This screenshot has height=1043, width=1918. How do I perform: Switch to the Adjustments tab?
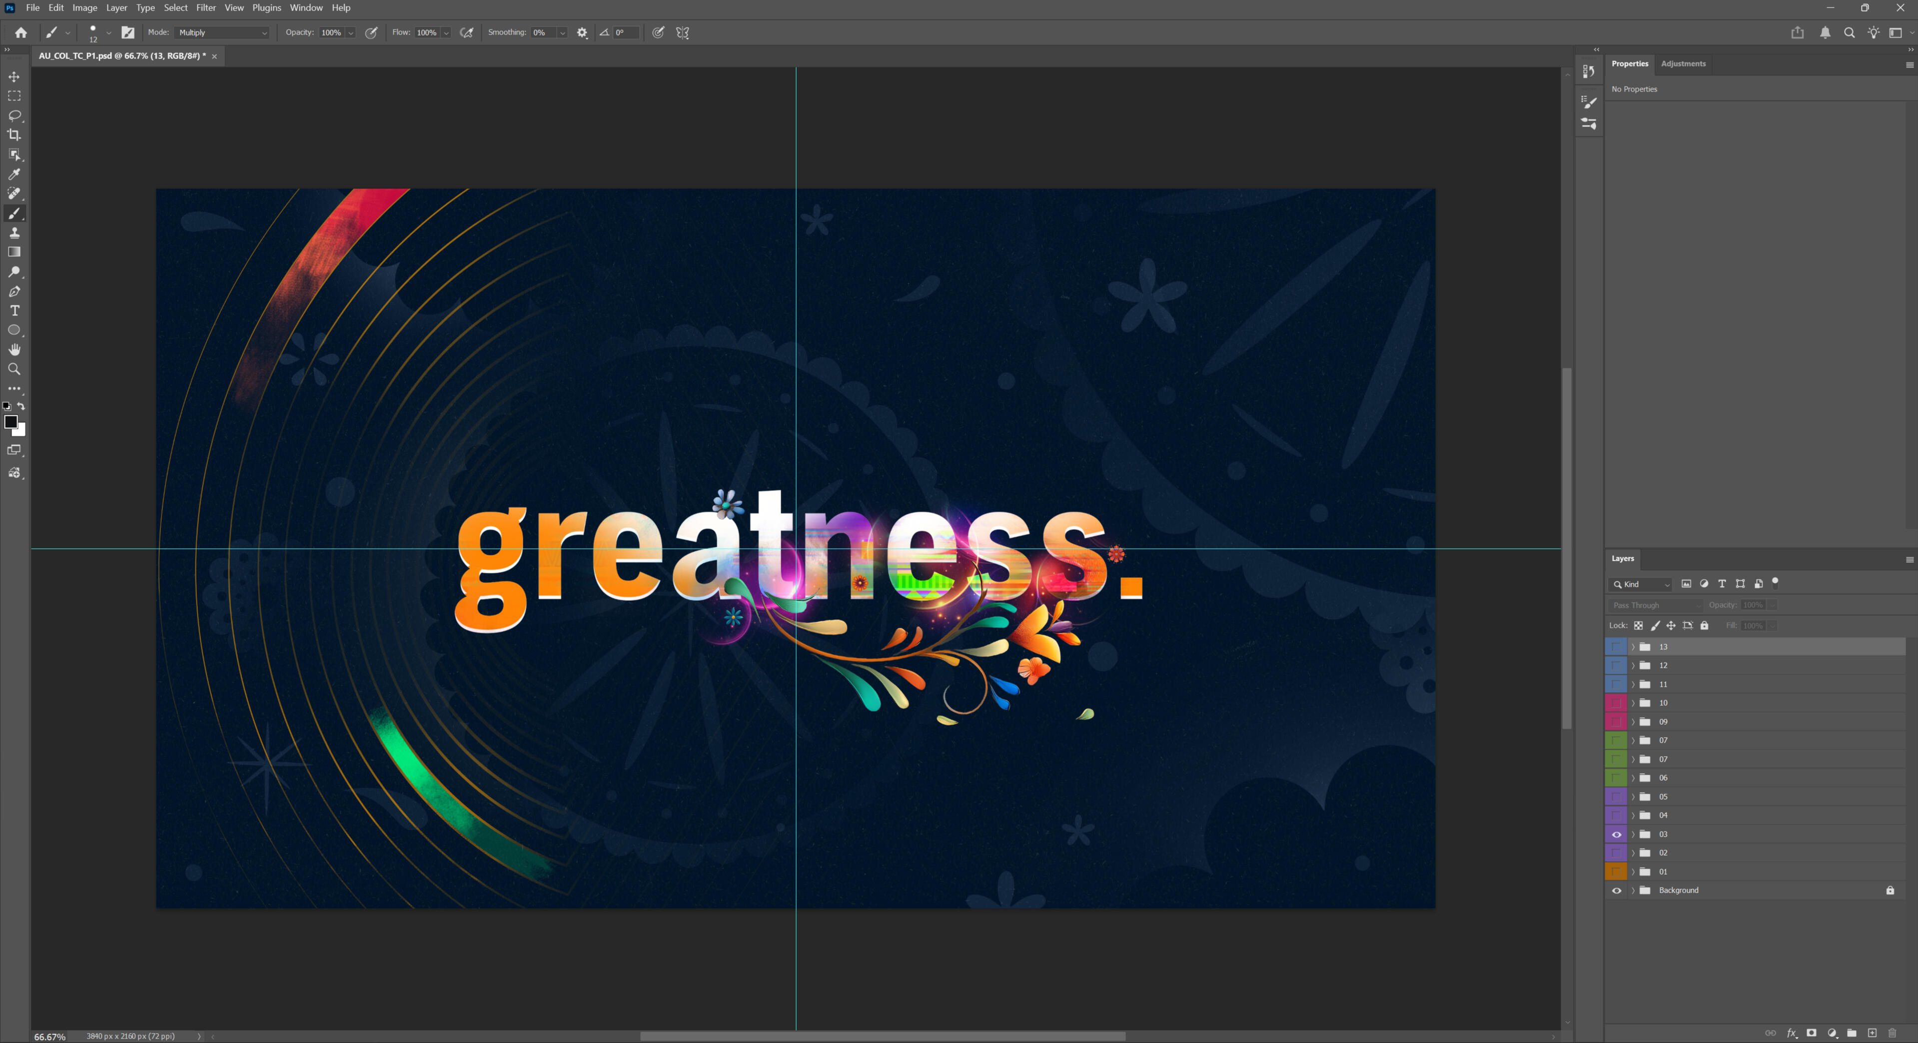(1683, 63)
